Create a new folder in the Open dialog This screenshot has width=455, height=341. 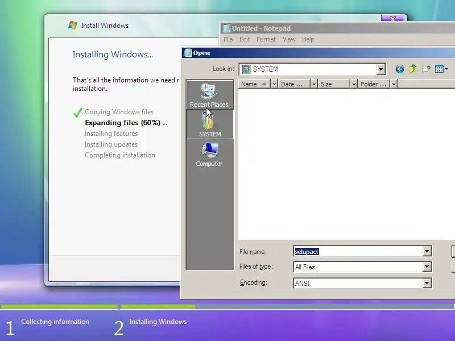pyautogui.click(x=426, y=69)
